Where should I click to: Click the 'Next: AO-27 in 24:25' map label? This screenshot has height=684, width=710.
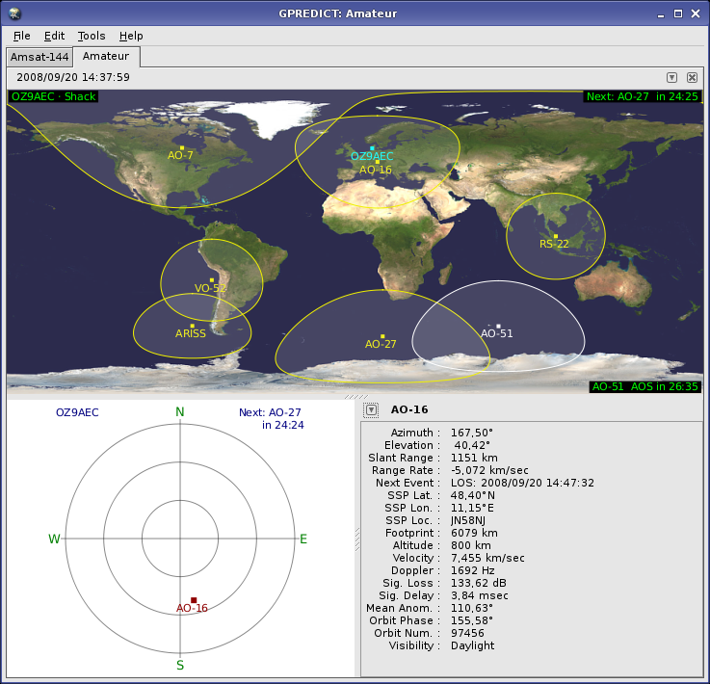[642, 96]
